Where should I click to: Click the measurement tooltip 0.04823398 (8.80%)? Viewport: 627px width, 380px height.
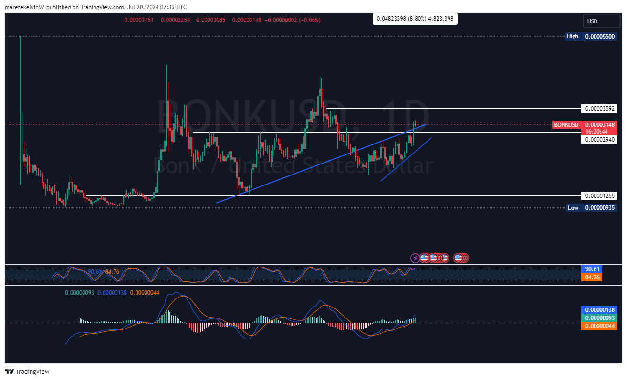[x=415, y=19]
